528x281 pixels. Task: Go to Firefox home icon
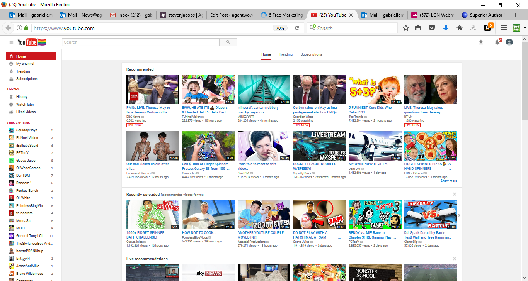460,28
